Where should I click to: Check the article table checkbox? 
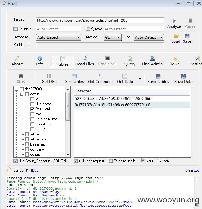27,135
